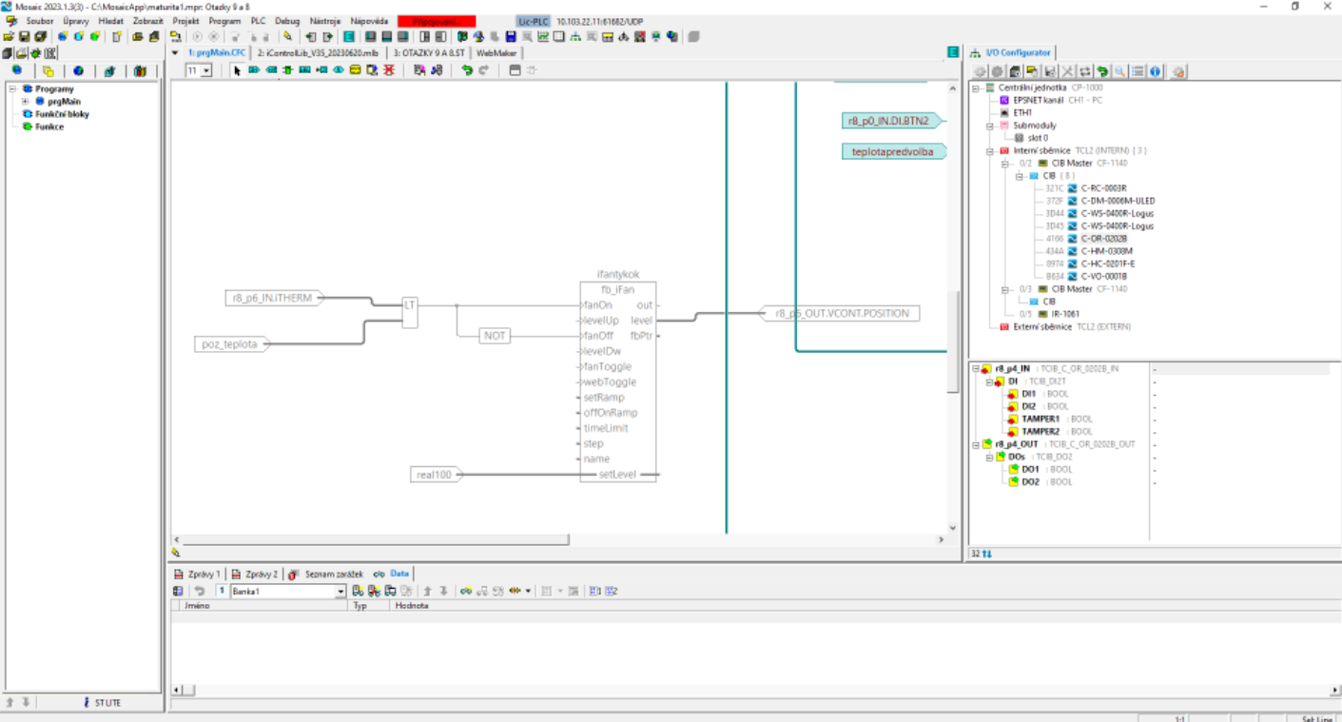
Task: Click the magnifier search icon in I/O Configurator
Action: point(1120,71)
